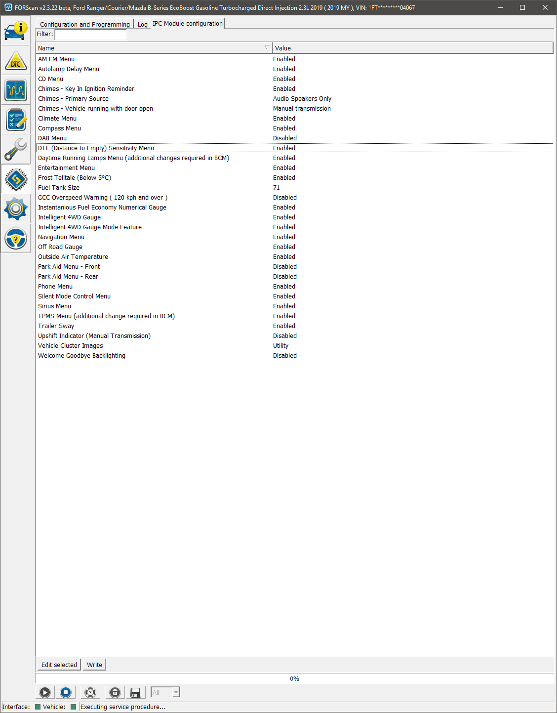Expand the All dropdown in bottom toolbar
Screen dimensions: 557x713
pyautogui.click(x=175, y=692)
